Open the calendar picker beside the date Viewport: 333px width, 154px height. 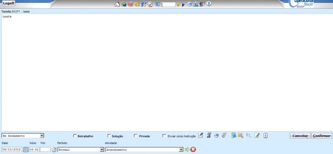[25, 149]
